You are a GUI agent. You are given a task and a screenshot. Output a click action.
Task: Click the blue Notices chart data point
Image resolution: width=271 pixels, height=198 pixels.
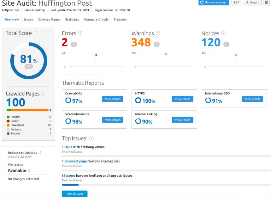[236, 55]
